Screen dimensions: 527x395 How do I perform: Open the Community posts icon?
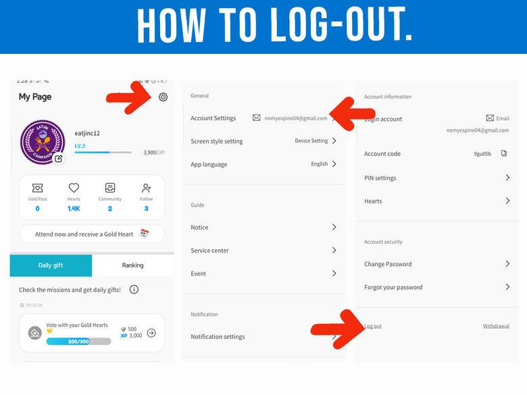(x=110, y=188)
